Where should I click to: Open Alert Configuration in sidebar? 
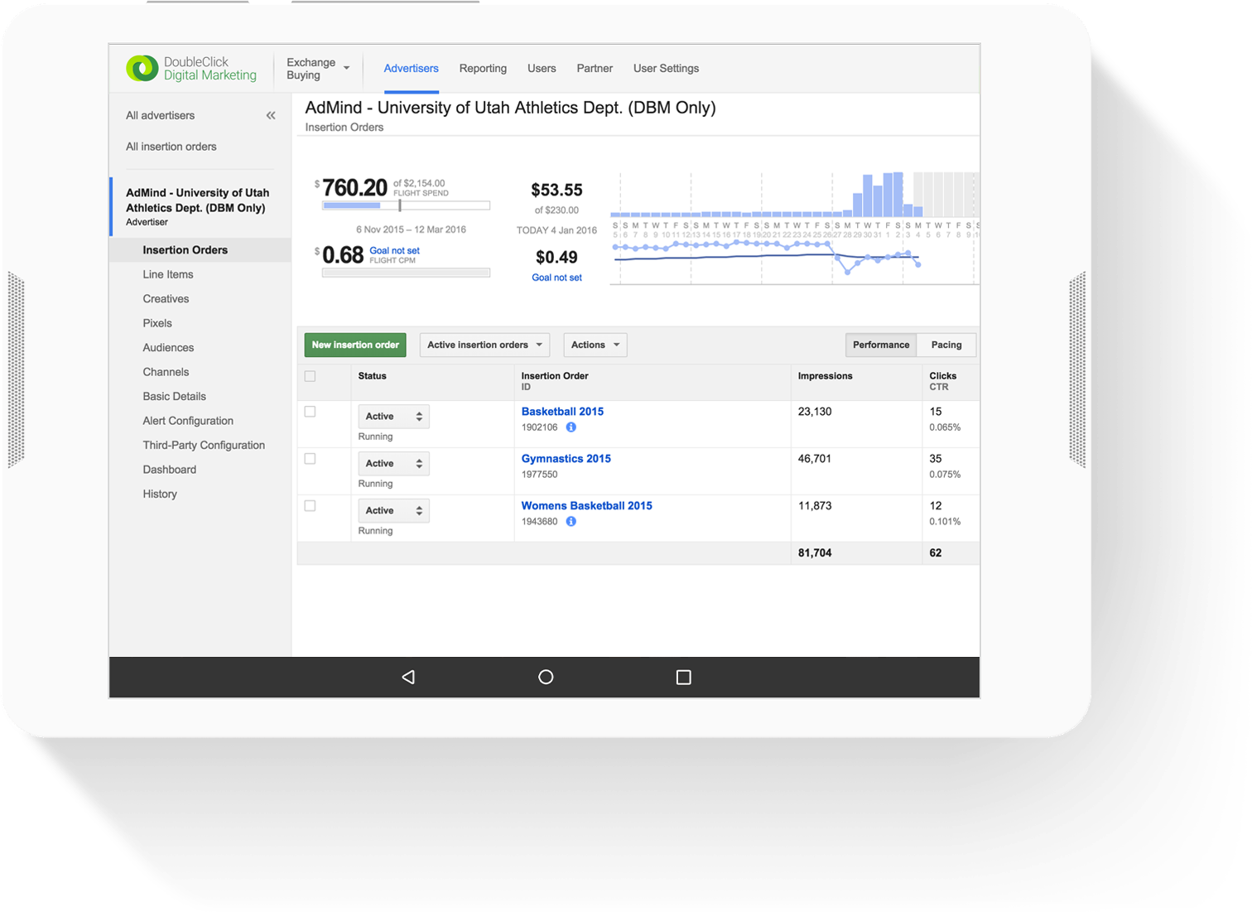tap(188, 422)
